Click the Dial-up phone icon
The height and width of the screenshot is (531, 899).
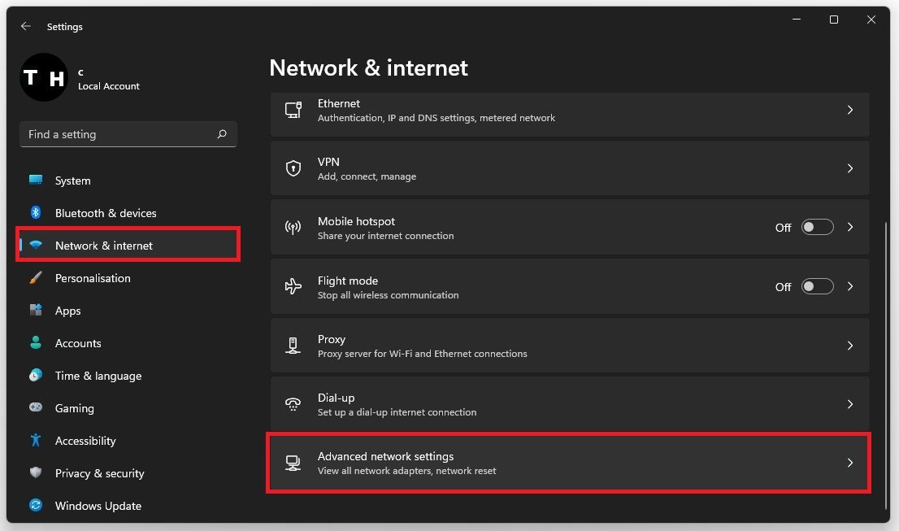pyautogui.click(x=293, y=404)
